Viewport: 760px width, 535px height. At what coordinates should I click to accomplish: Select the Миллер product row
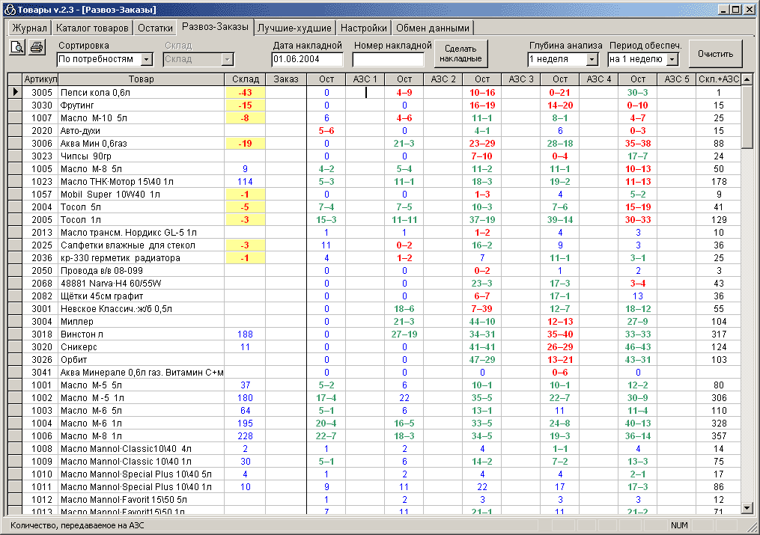[374, 322]
